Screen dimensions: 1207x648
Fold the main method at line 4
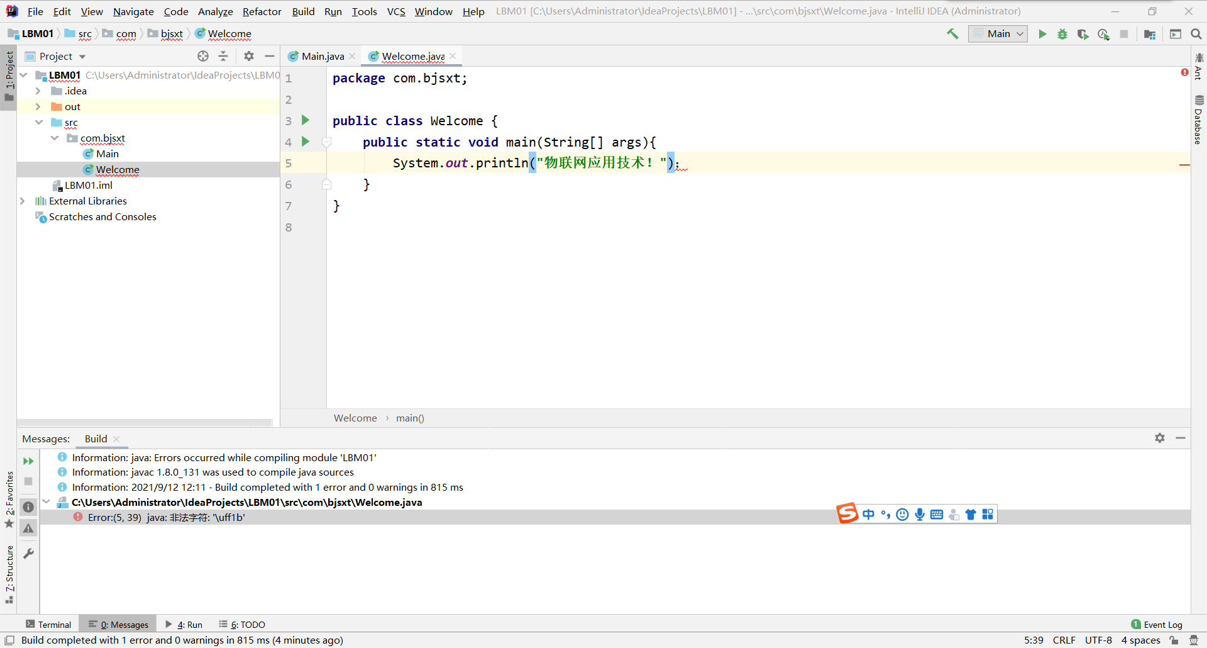(327, 142)
